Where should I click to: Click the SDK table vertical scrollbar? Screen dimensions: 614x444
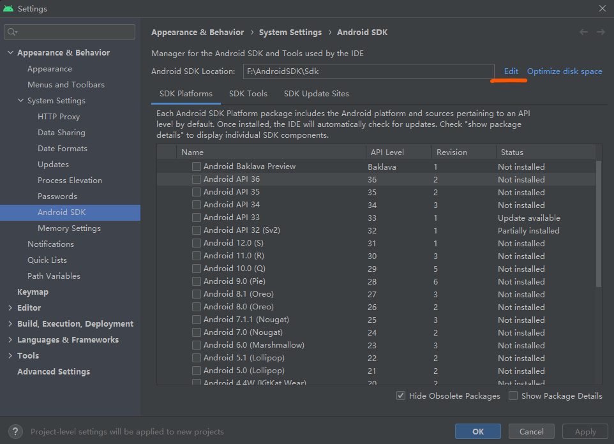coord(599,224)
